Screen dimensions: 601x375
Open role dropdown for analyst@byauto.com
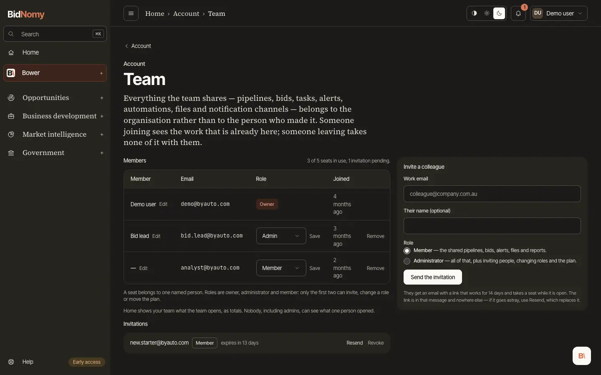281,268
